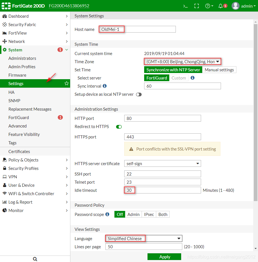258x262 pixels.
Task: Edit the HTTP port field
Action: [x=163, y=118]
